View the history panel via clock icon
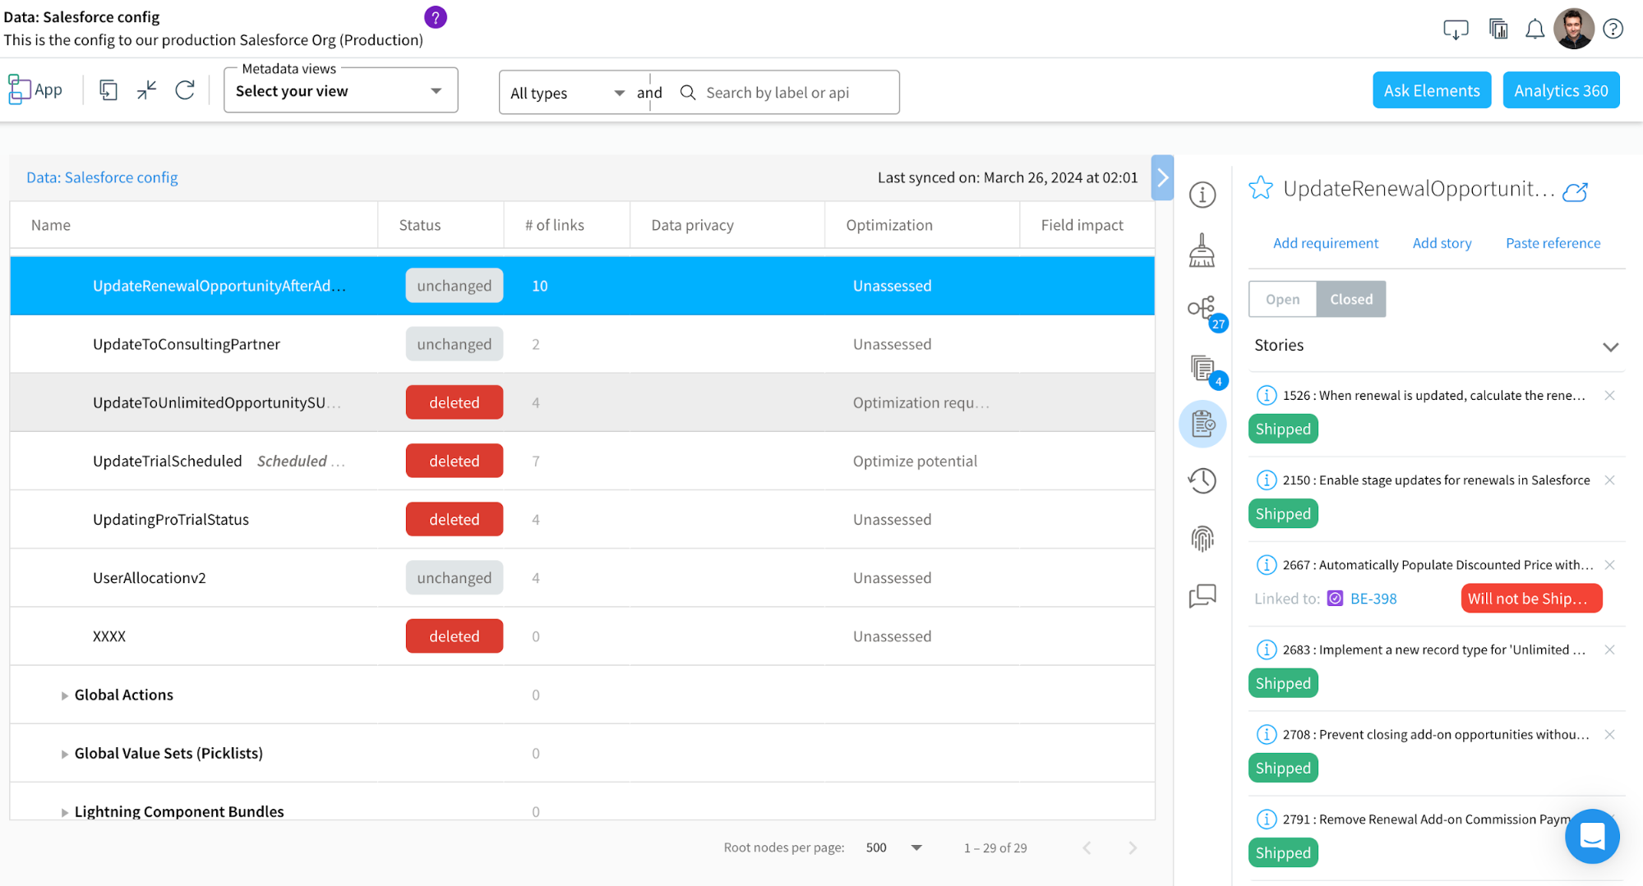 [x=1202, y=480]
